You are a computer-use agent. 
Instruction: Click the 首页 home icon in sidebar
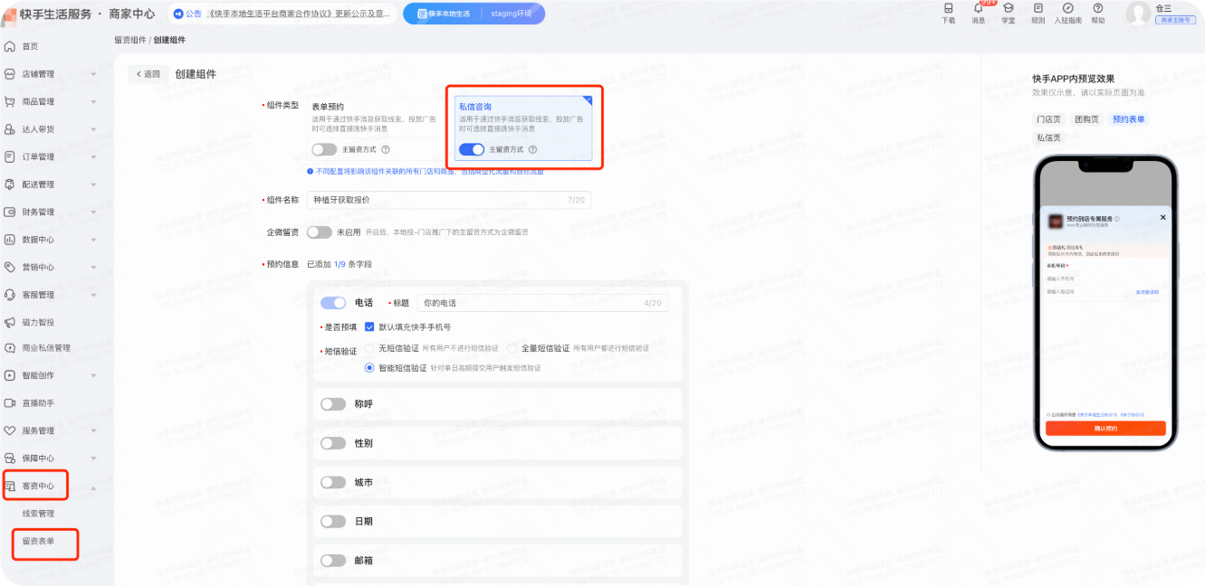(10, 46)
